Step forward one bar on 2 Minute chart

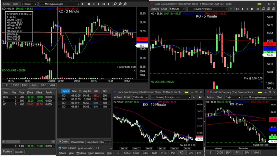(99, 4)
